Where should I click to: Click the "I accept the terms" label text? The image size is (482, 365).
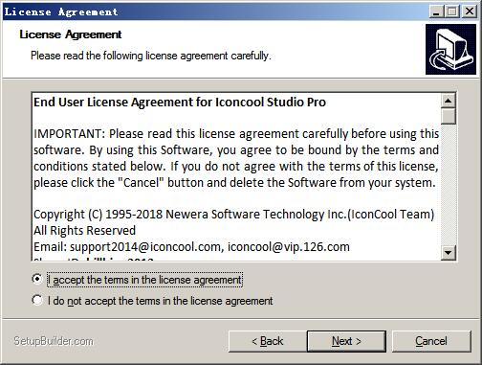(x=145, y=280)
